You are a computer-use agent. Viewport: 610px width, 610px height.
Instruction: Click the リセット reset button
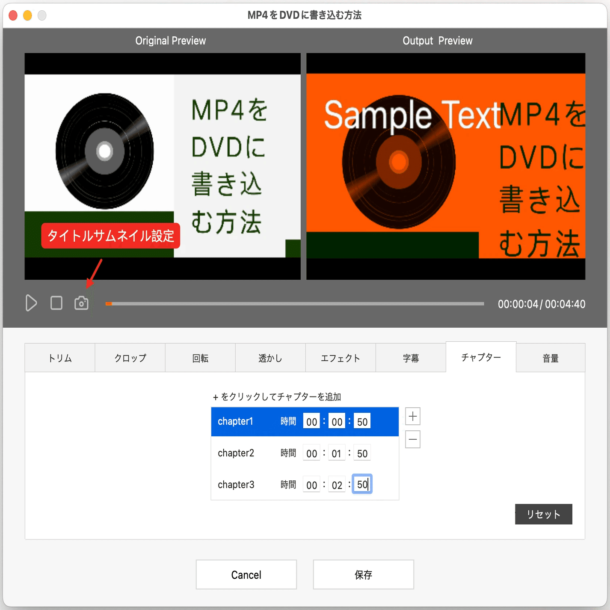pos(543,514)
